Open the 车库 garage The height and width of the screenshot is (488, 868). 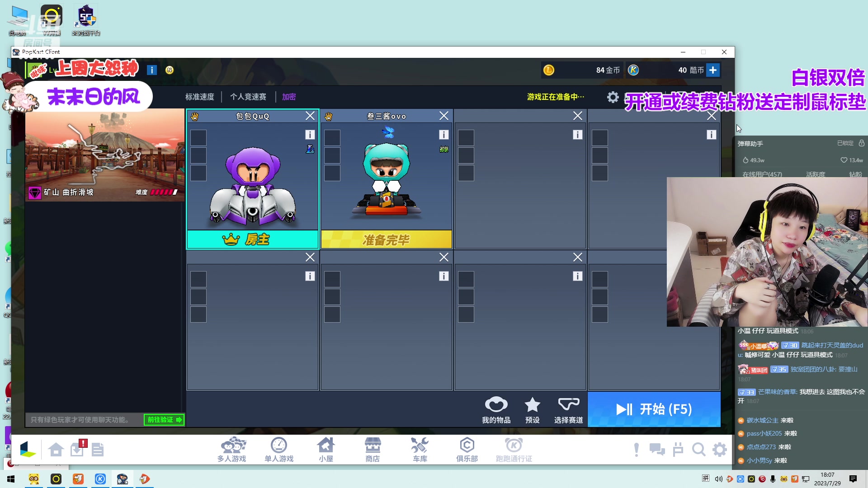(x=420, y=450)
